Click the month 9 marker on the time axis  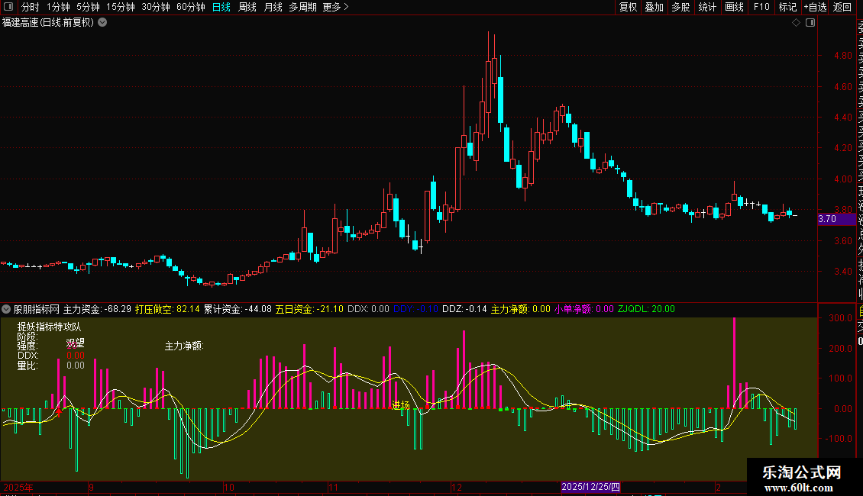tap(91, 487)
